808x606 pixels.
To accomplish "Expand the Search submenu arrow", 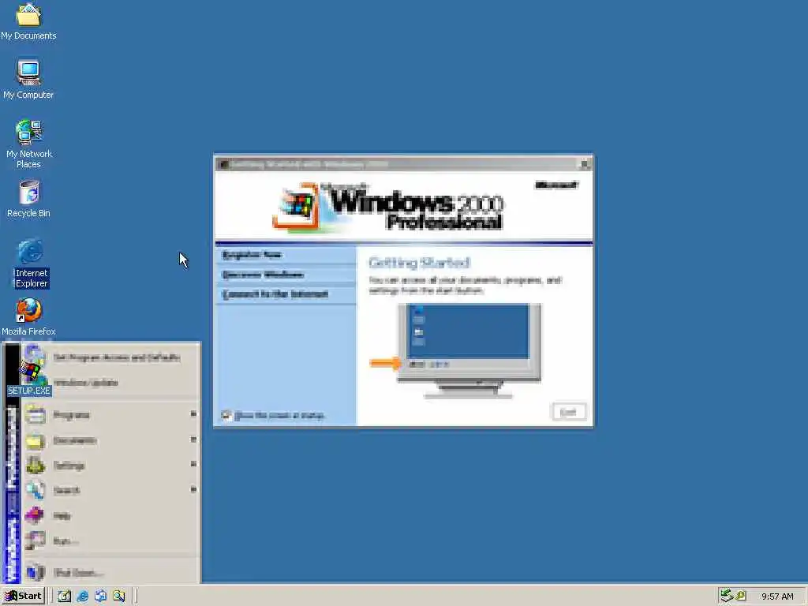I will tap(193, 489).
